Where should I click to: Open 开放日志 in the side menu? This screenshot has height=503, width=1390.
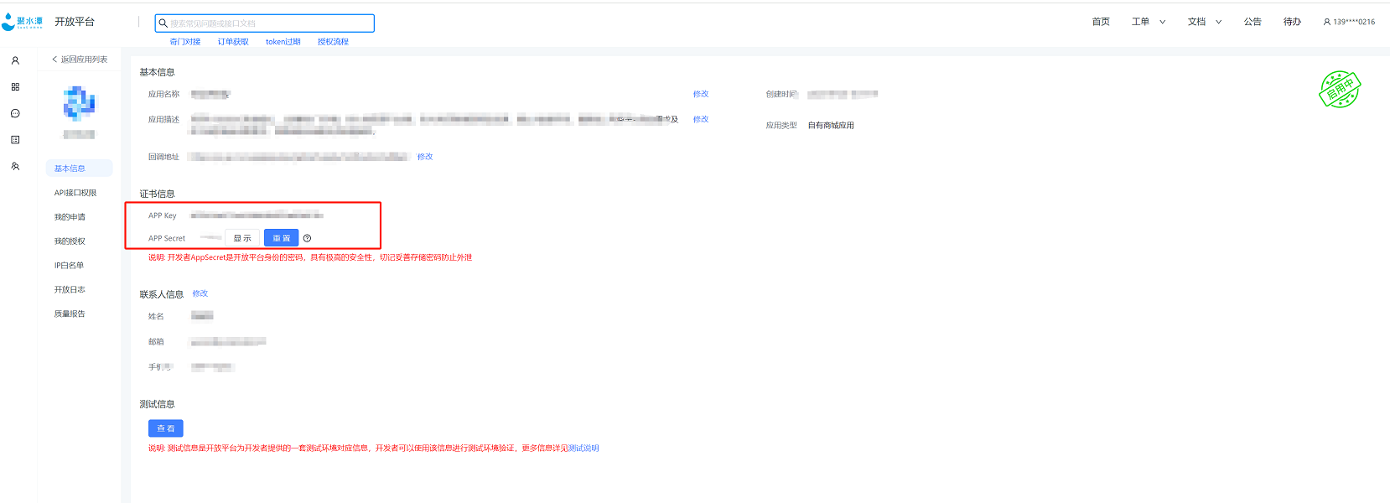[x=70, y=290]
